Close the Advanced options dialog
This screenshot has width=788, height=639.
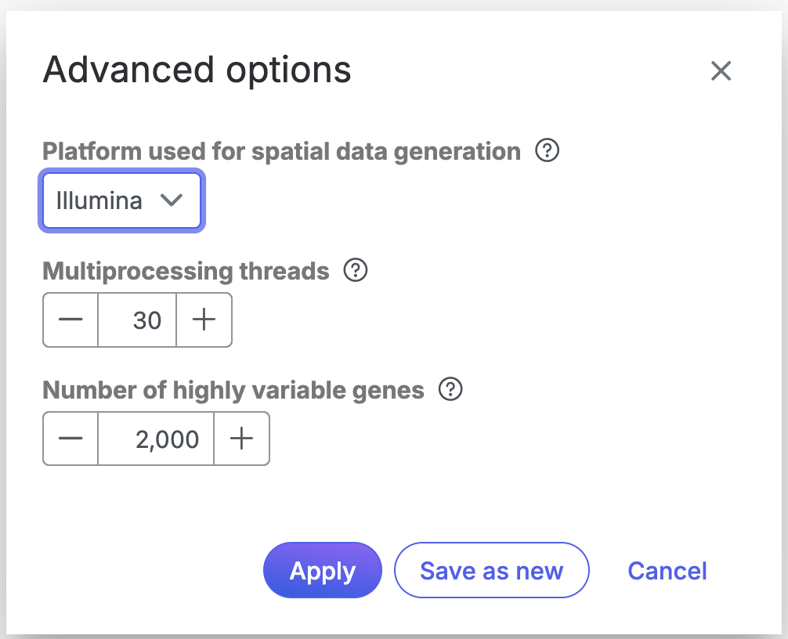click(720, 71)
